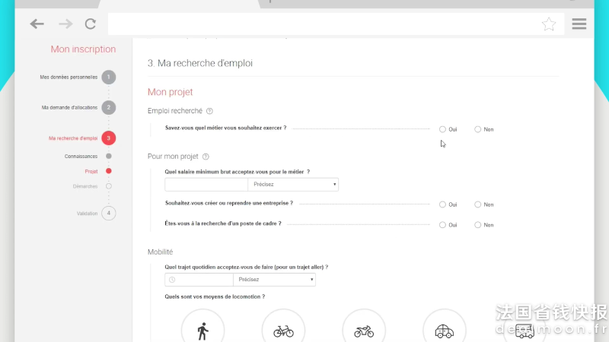Go to Démarches sub-step
Screen dimensions: 609x342
tap(85, 186)
